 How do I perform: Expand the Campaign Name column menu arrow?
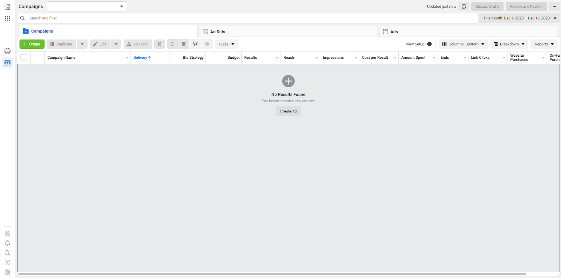[x=127, y=58]
